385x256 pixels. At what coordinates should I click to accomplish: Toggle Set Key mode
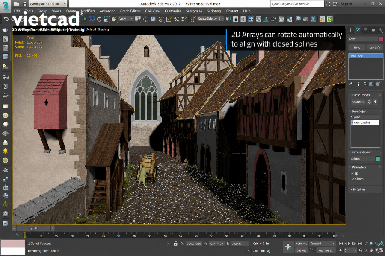coord(301,250)
